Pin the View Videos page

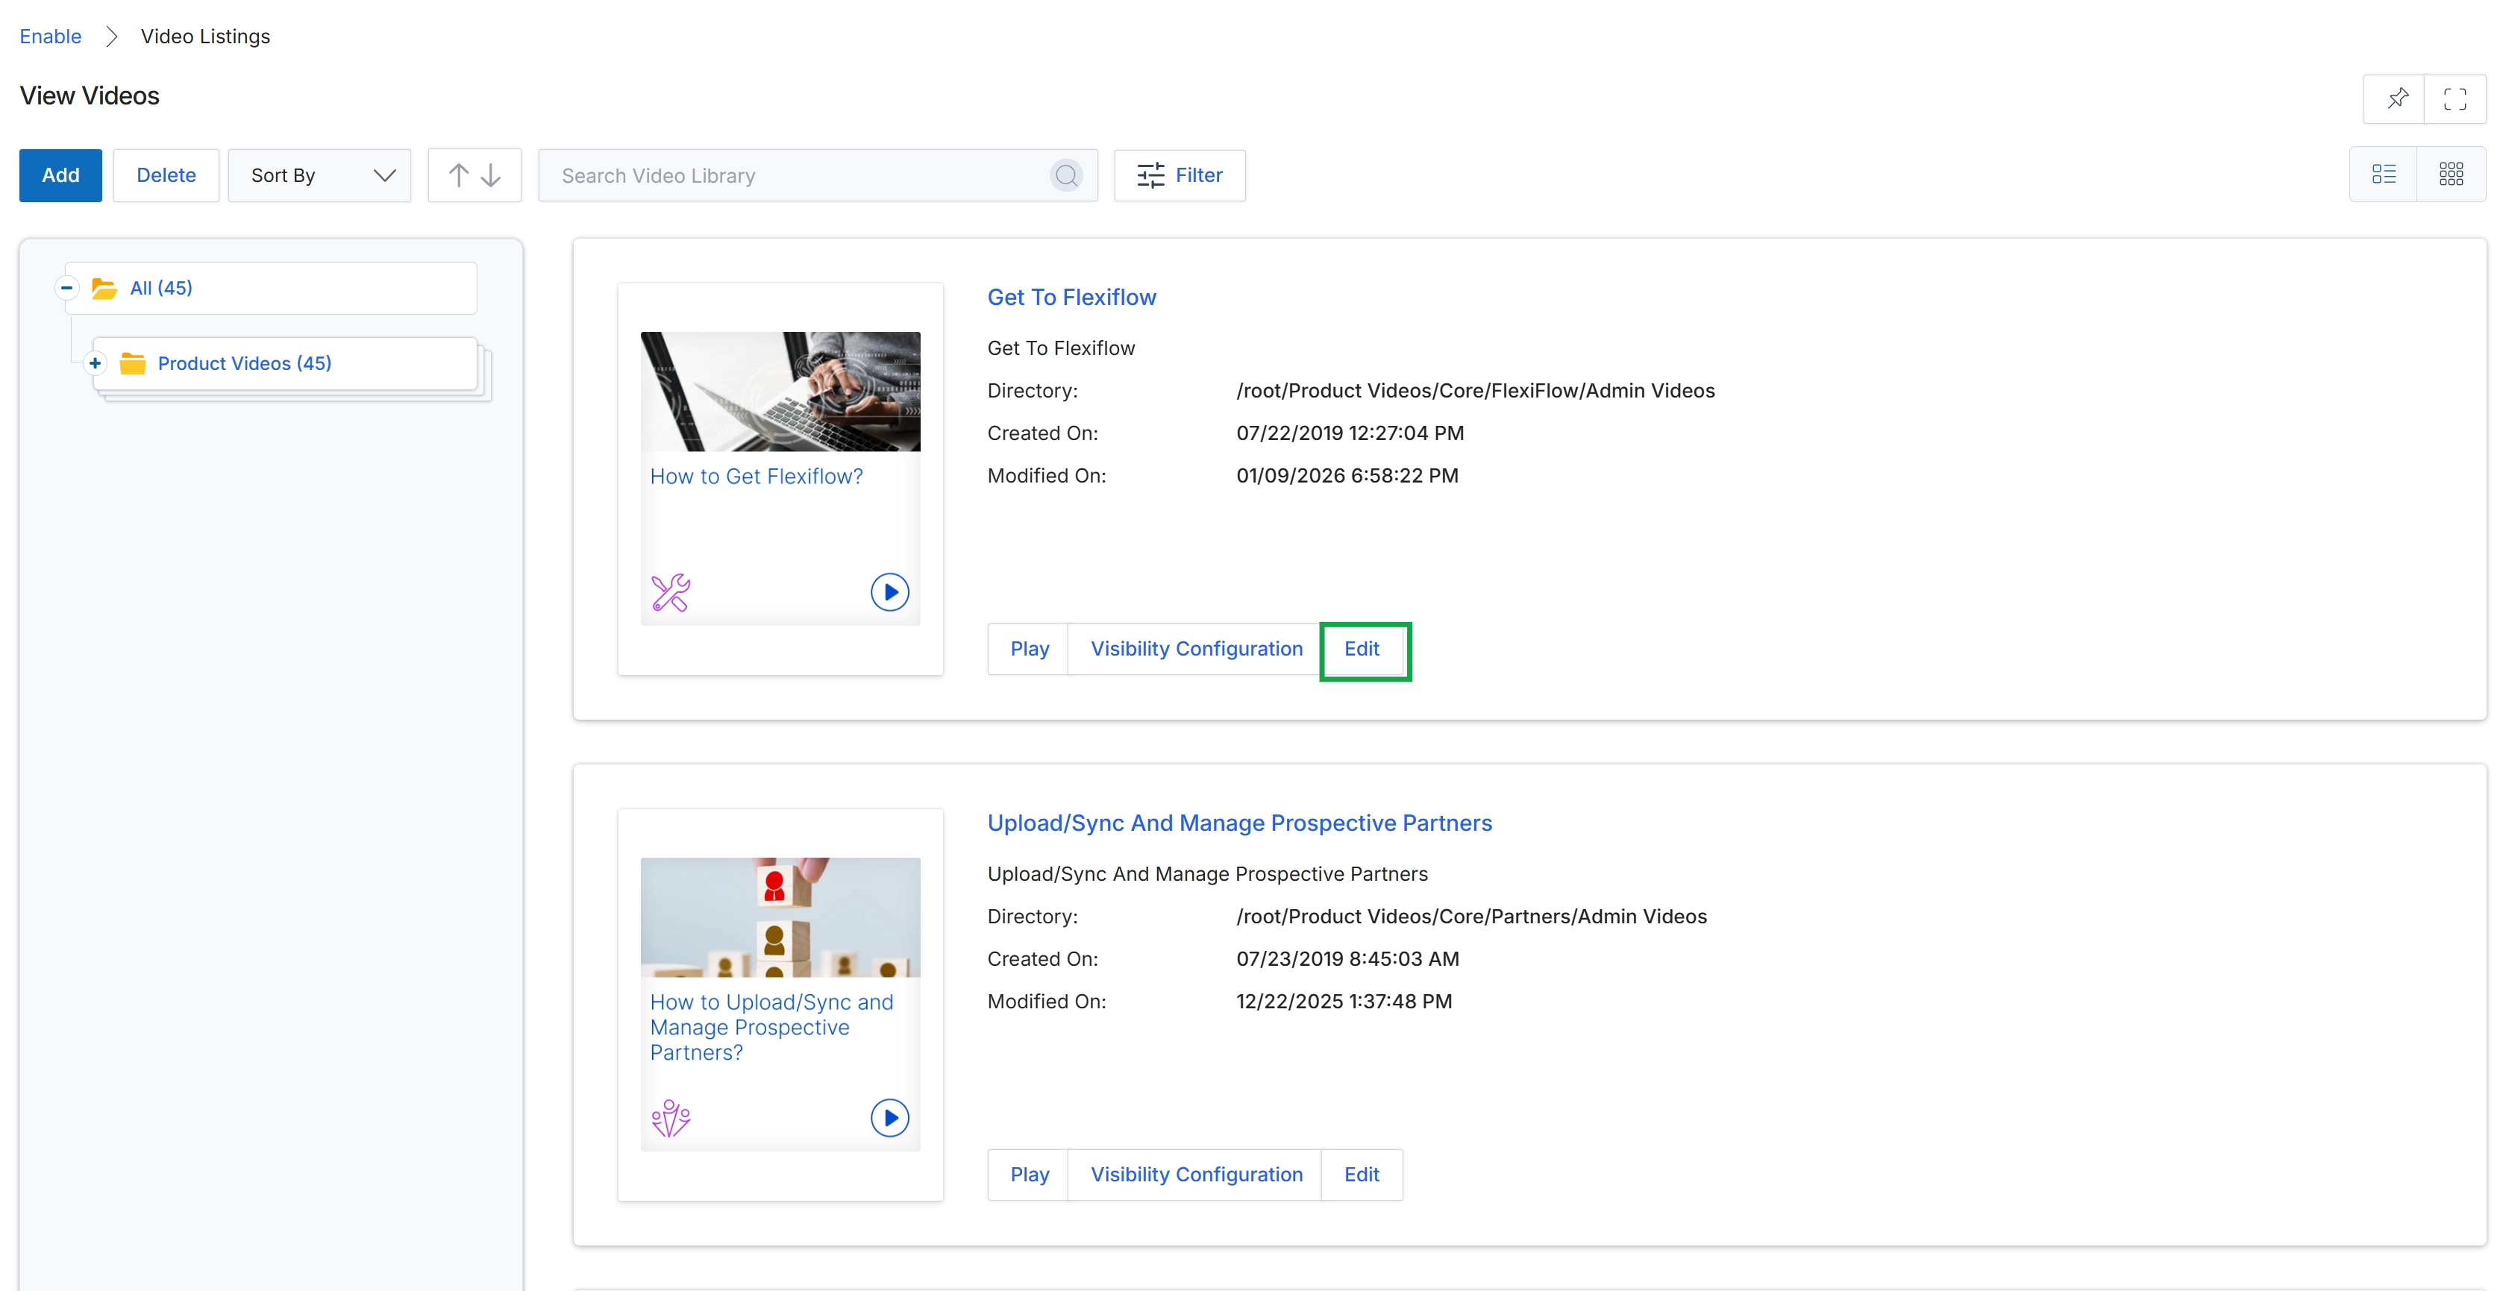click(x=2396, y=98)
